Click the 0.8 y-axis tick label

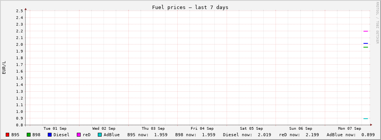pyautogui.click(x=19, y=125)
